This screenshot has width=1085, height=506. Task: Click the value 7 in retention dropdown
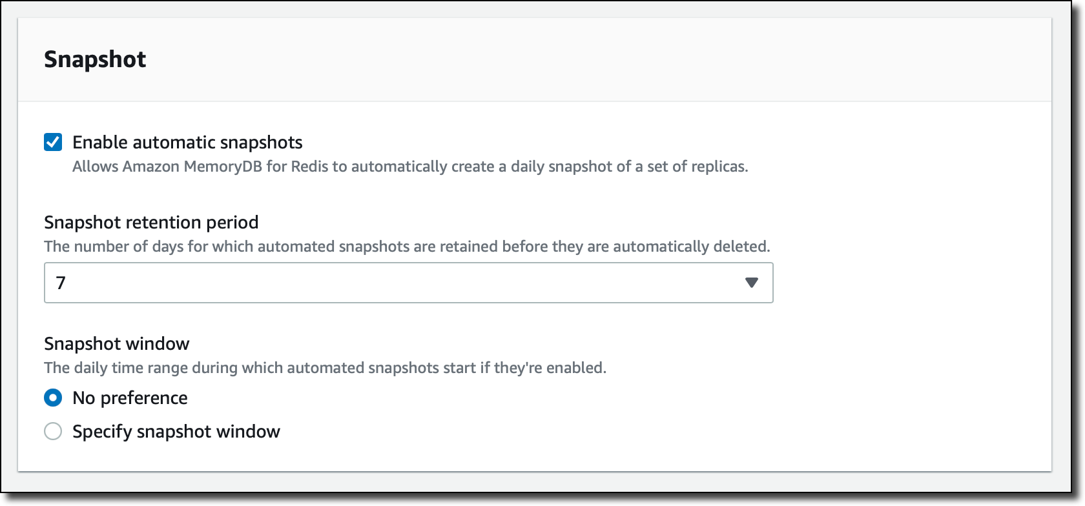click(61, 283)
